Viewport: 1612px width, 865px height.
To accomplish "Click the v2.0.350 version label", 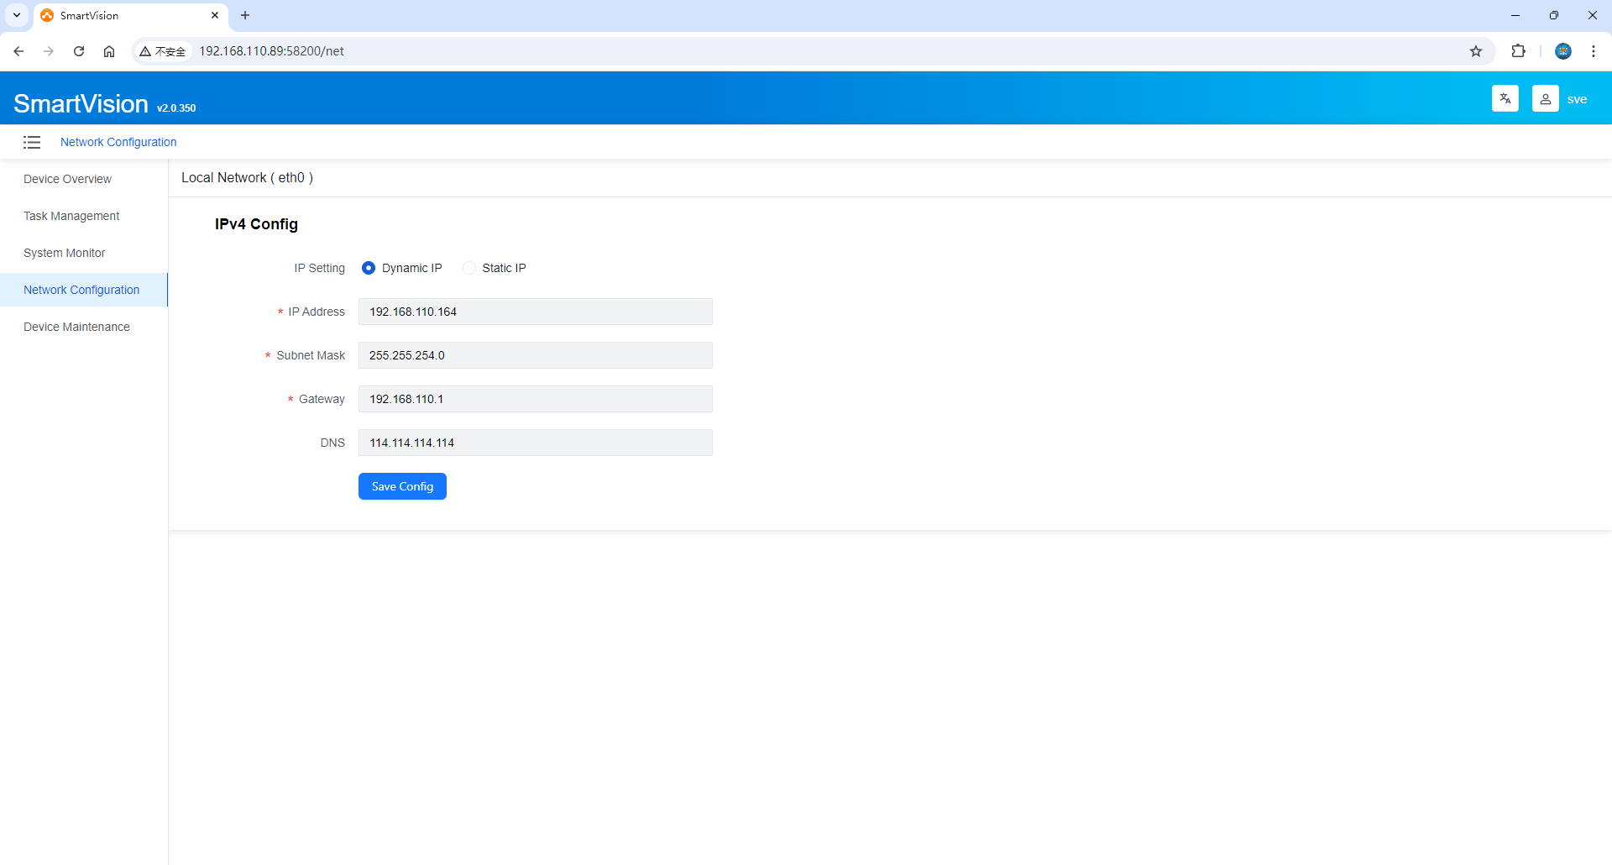I will point(176,108).
